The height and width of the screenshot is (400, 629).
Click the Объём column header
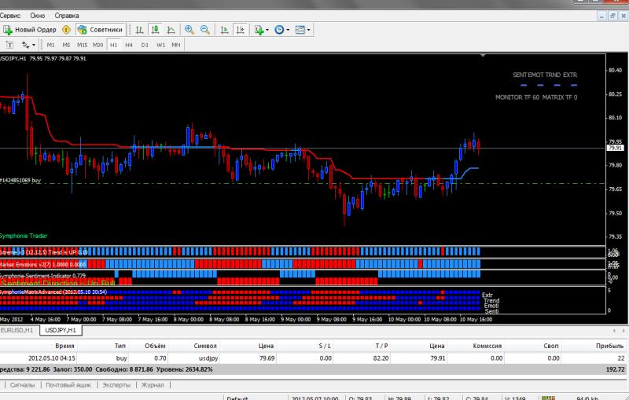coord(155,346)
